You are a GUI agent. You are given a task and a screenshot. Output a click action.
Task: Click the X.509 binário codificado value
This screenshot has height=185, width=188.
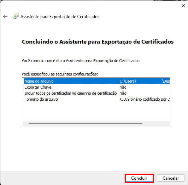point(145,99)
